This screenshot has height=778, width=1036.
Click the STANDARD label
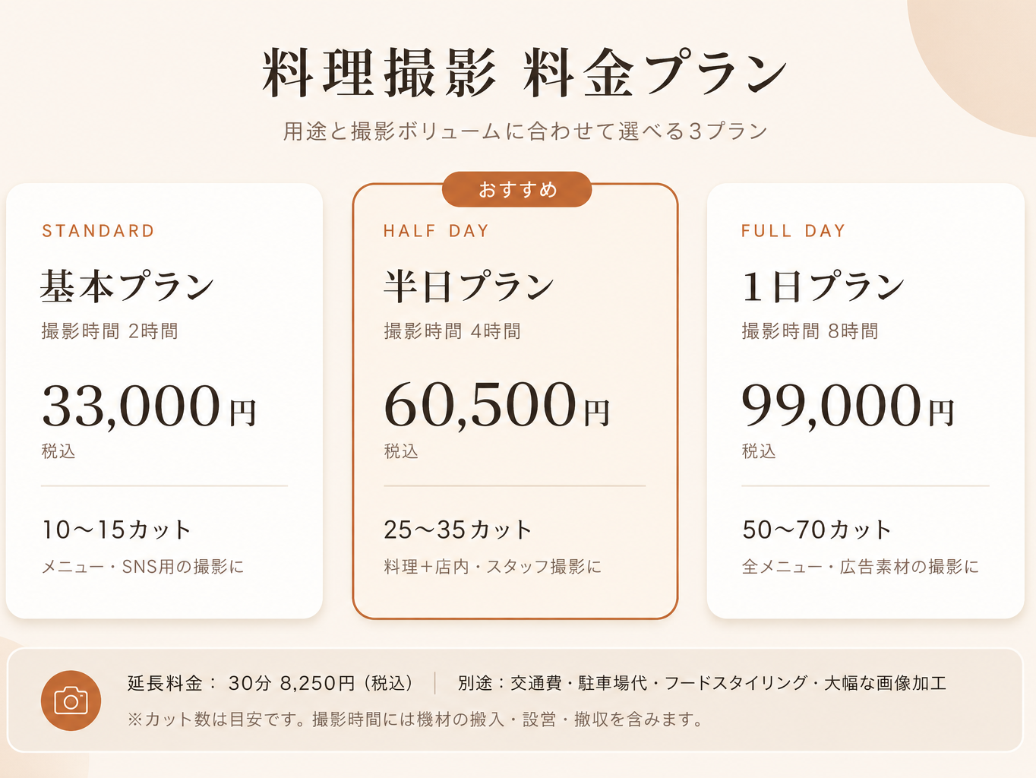[x=99, y=231]
